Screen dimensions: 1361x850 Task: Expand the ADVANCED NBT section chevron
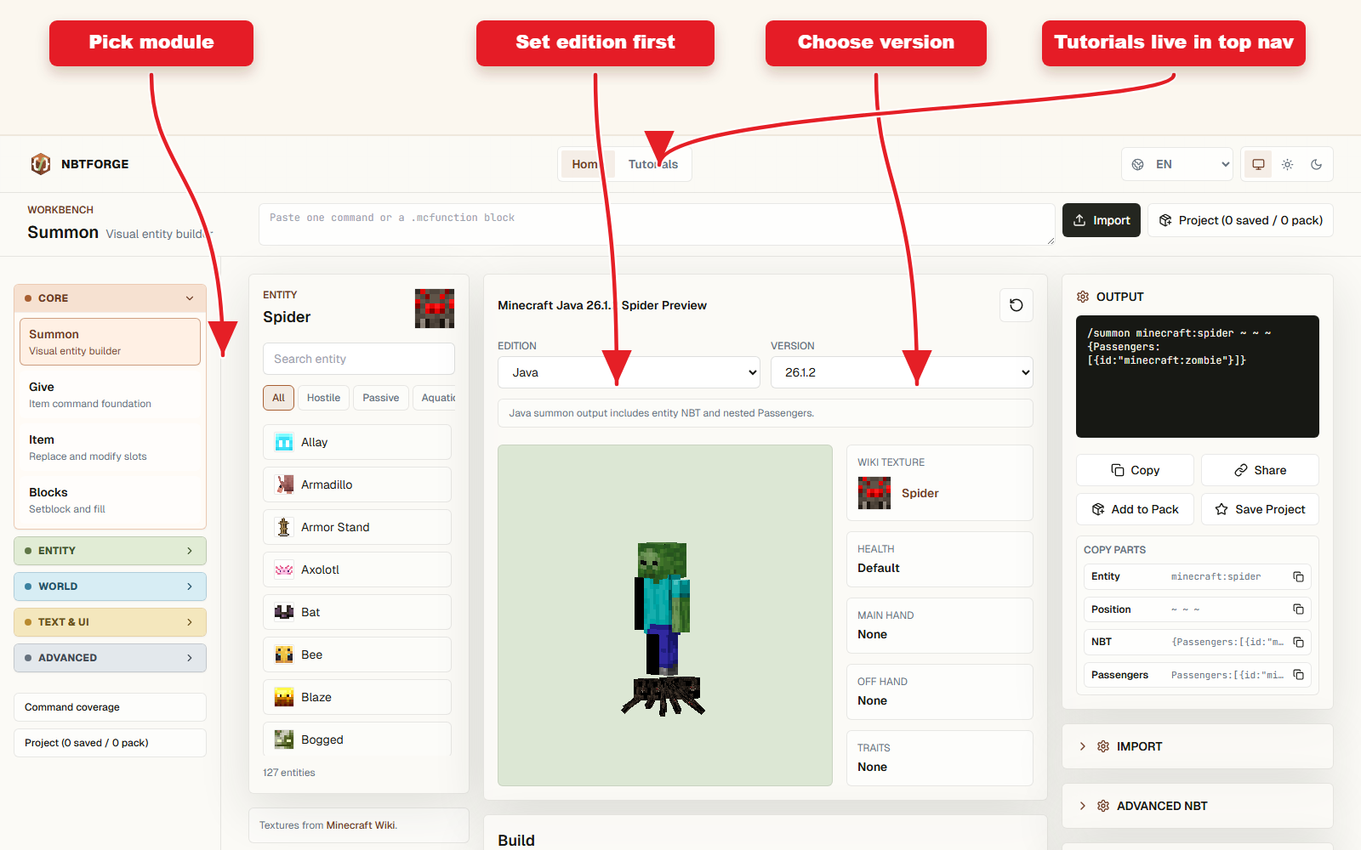1083,806
